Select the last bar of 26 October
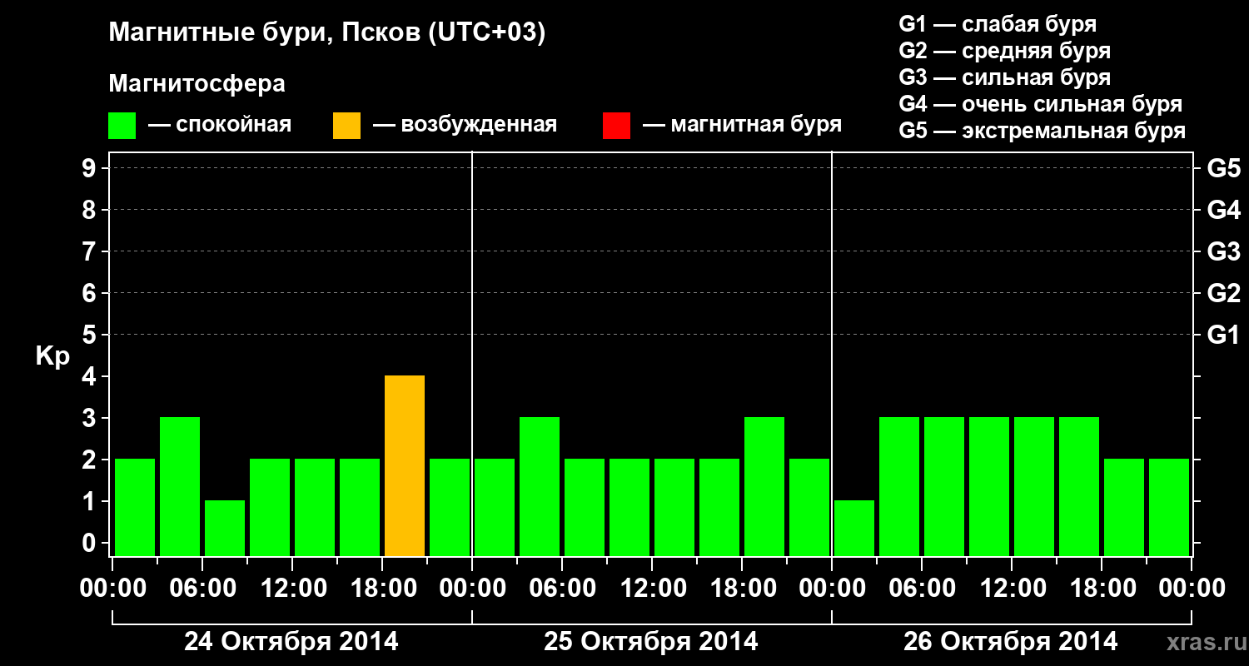The height and width of the screenshot is (666, 1249). click(1169, 507)
